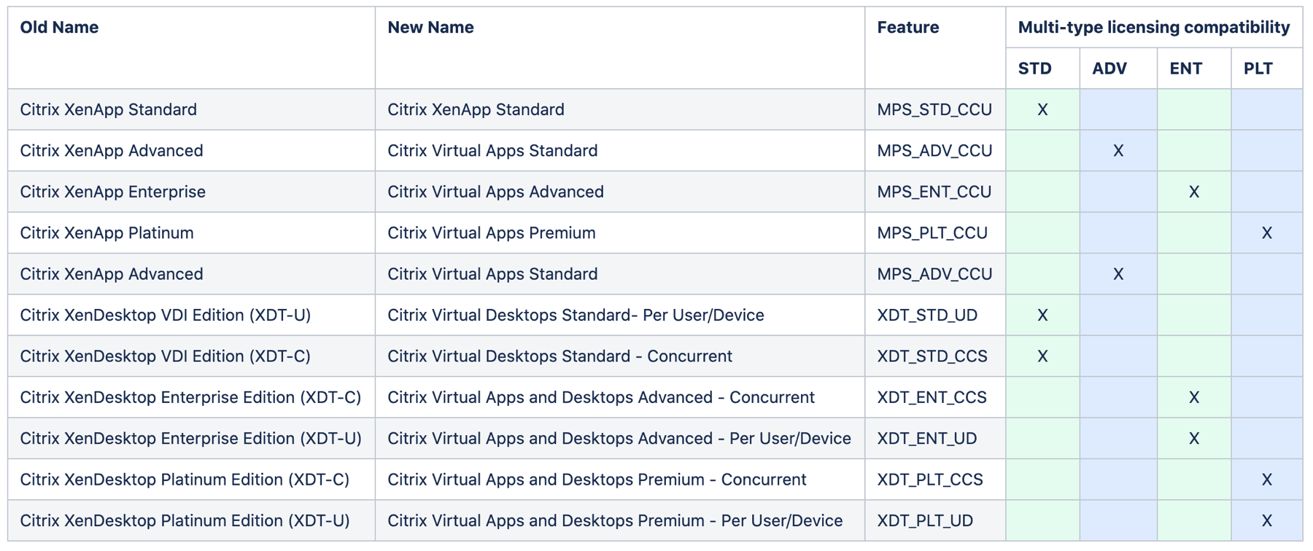
Task: Click the X in the XDT_ENT_UD row
Action: (1194, 439)
